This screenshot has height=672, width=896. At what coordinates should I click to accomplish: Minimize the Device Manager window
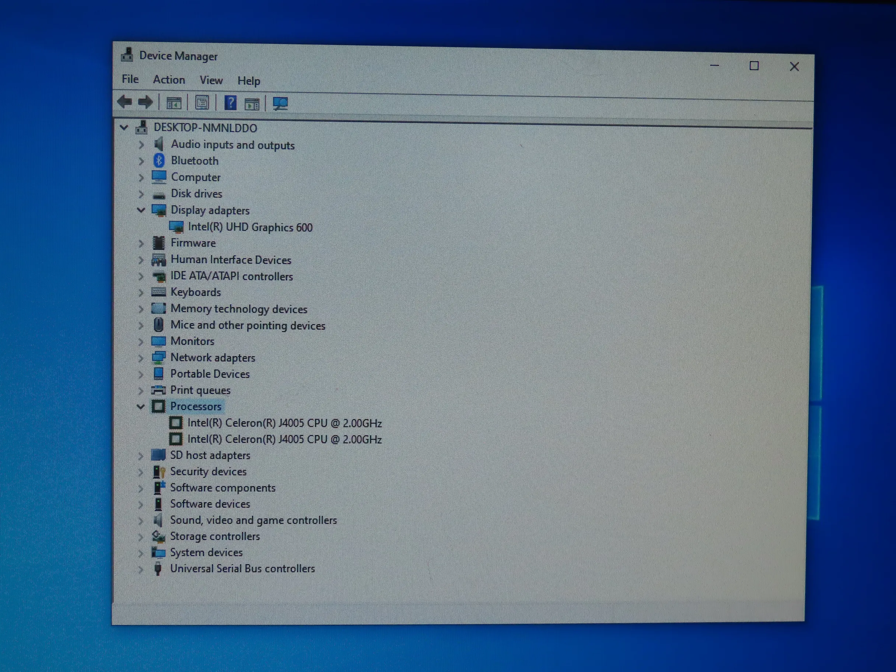coord(714,65)
